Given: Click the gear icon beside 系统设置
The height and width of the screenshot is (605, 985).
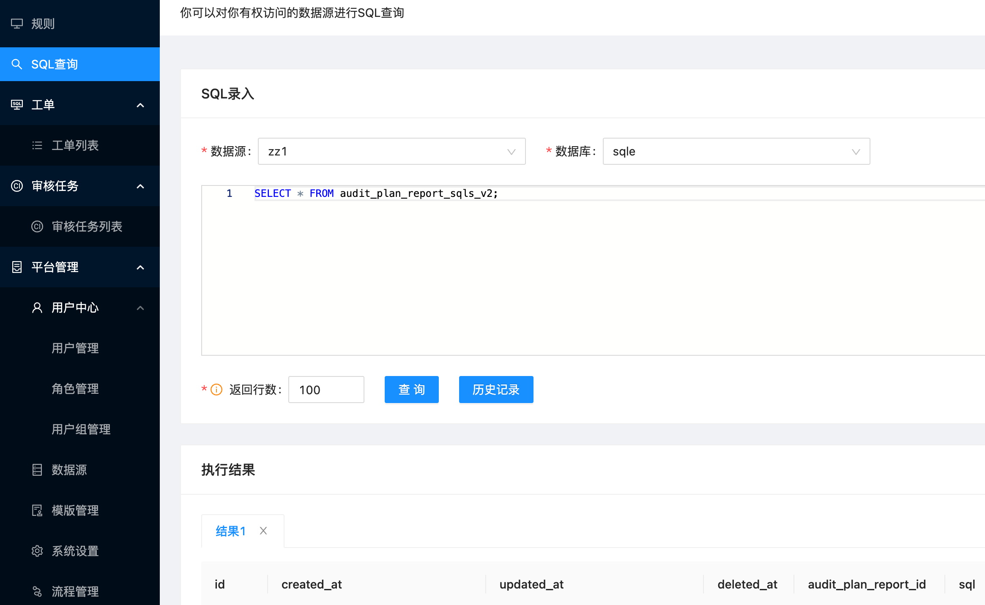Looking at the screenshot, I should coord(37,551).
